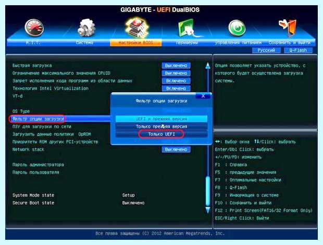Close the Фильтр опции загрузки popup

tap(203, 96)
